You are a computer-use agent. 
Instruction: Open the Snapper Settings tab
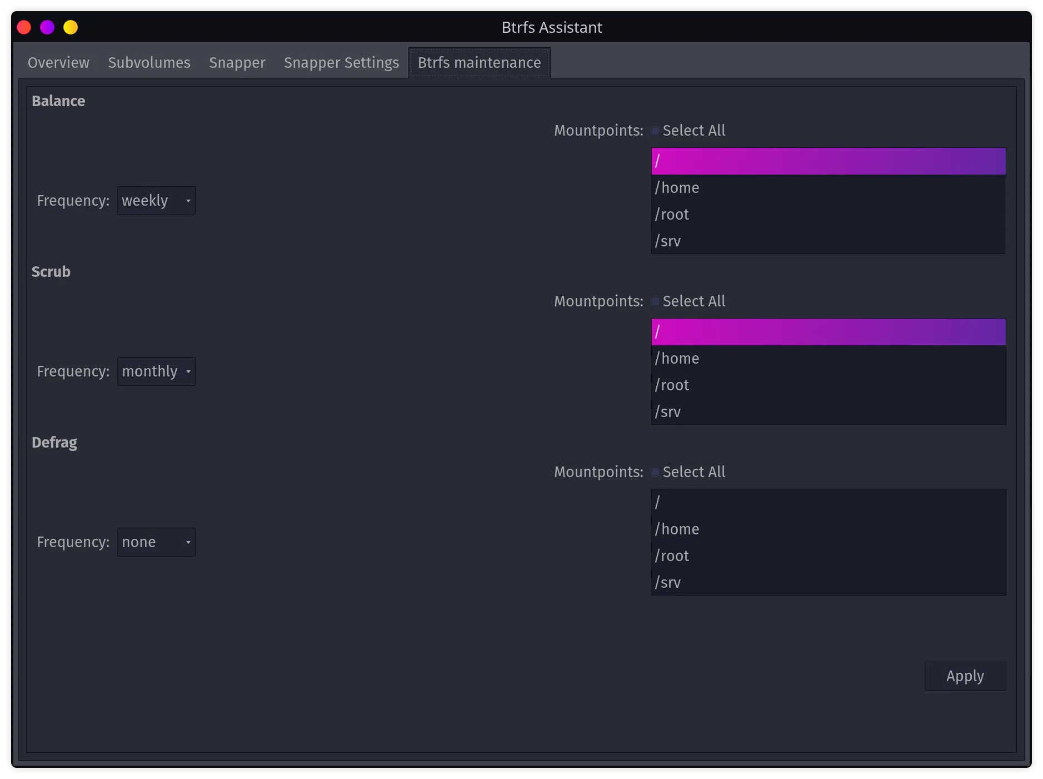point(341,63)
